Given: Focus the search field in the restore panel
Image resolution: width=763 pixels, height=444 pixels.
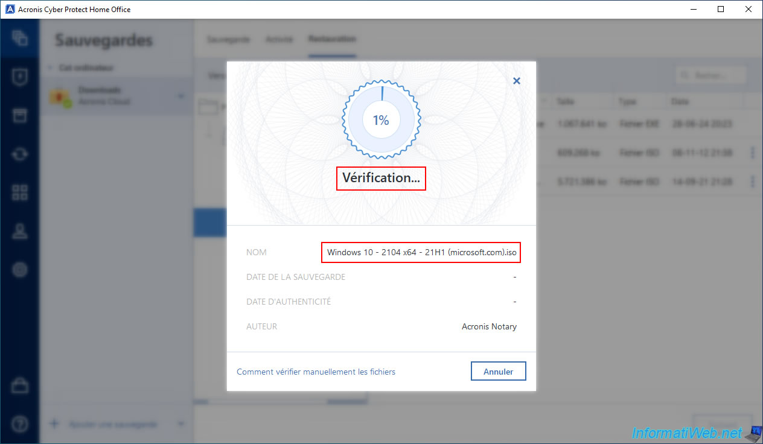Looking at the screenshot, I should point(710,75).
